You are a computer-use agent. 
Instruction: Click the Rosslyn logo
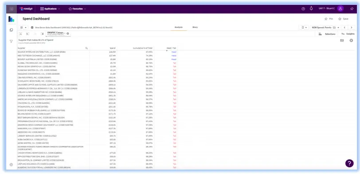click(26, 9)
